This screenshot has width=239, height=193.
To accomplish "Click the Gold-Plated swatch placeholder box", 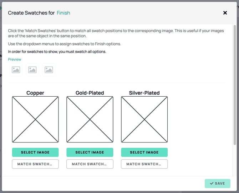I will tap(90, 119).
